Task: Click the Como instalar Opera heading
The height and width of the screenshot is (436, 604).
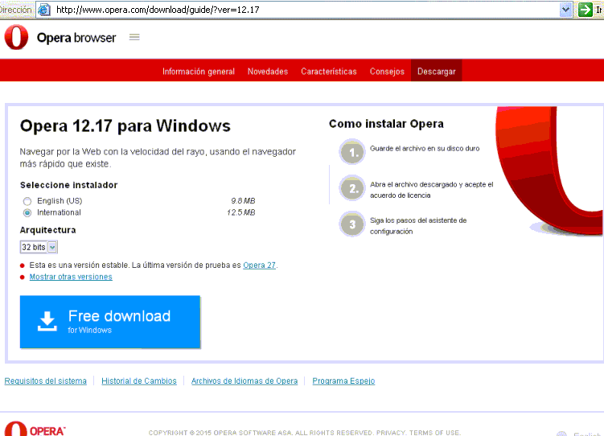Action: [386, 124]
